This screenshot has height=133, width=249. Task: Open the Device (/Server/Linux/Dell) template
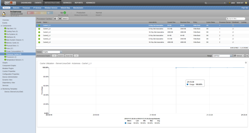coord(14,92)
